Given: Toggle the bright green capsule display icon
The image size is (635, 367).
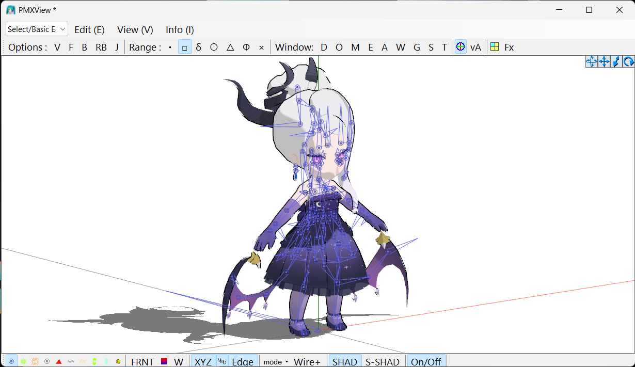Looking at the screenshot, I should click(94, 361).
